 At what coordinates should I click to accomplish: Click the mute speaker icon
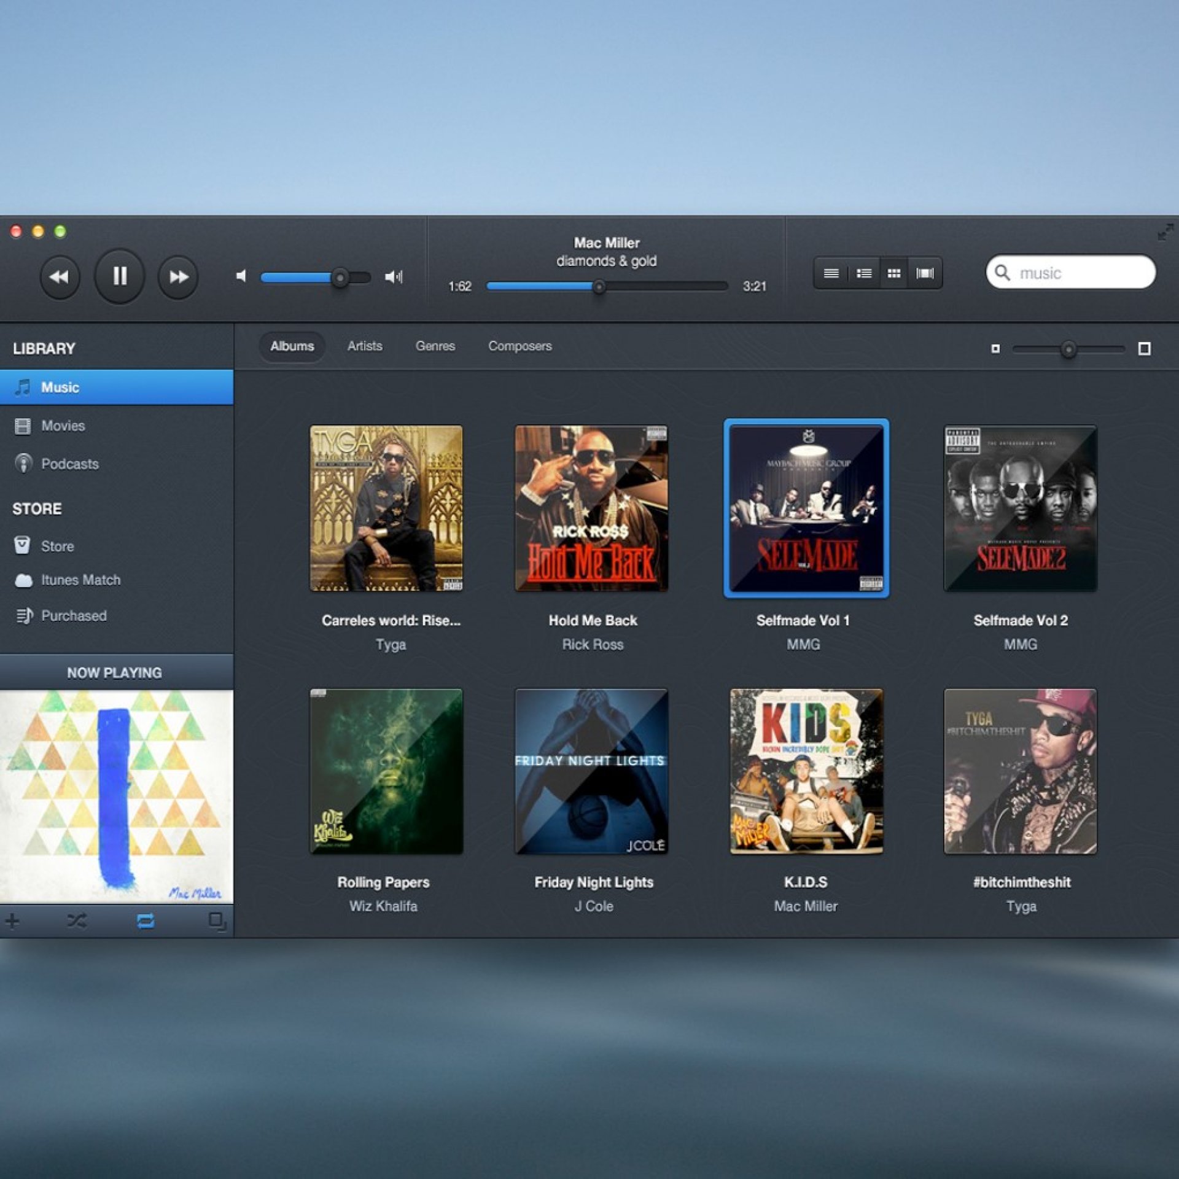pyautogui.click(x=241, y=276)
